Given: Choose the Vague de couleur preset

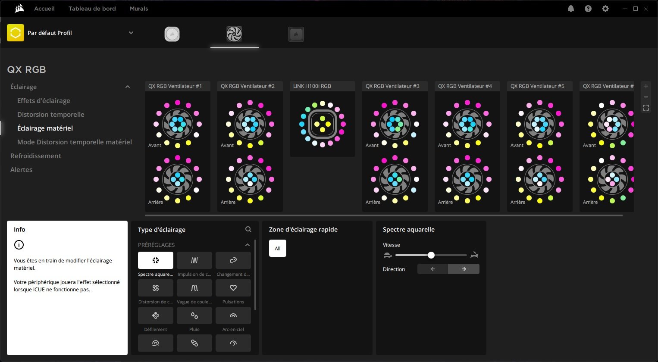Looking at the screenshot, I should [x=194, y=288].
